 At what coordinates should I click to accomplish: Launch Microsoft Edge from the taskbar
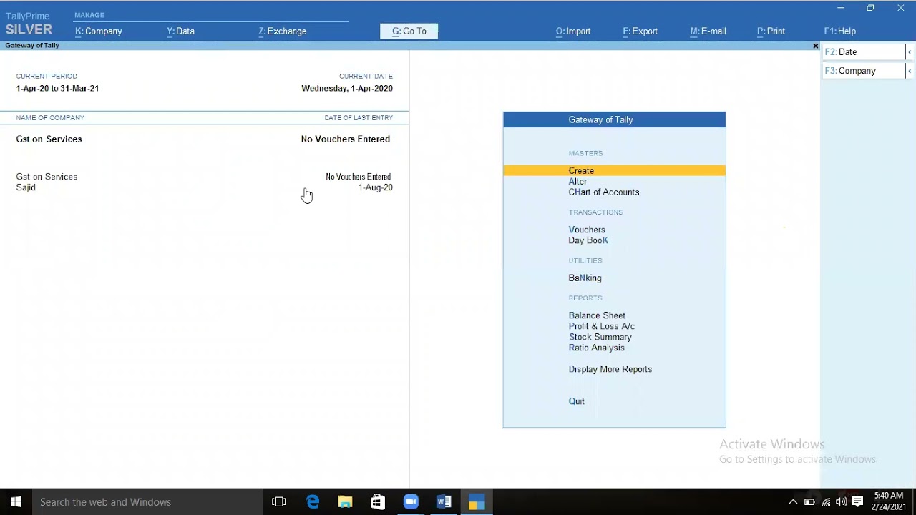tap(313, 502)
